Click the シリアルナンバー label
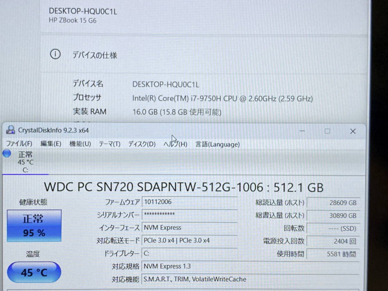The image size is (388, 291). point(118,215)
